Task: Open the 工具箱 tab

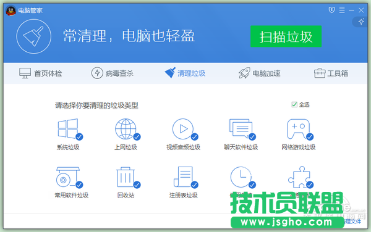Action: click(x=331, y=73)
